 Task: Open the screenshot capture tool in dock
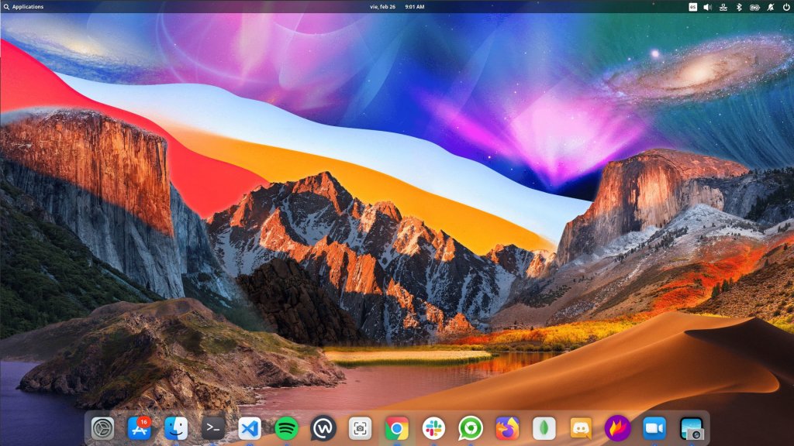[360, 428]
